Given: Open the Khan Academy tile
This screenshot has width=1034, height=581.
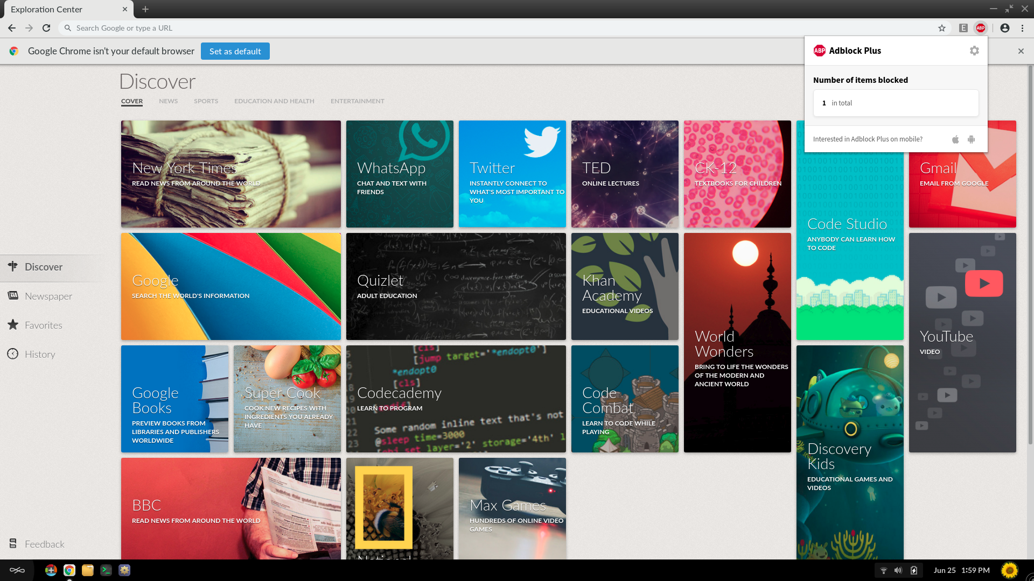Looking at the screenshot, I should (625, 286).
